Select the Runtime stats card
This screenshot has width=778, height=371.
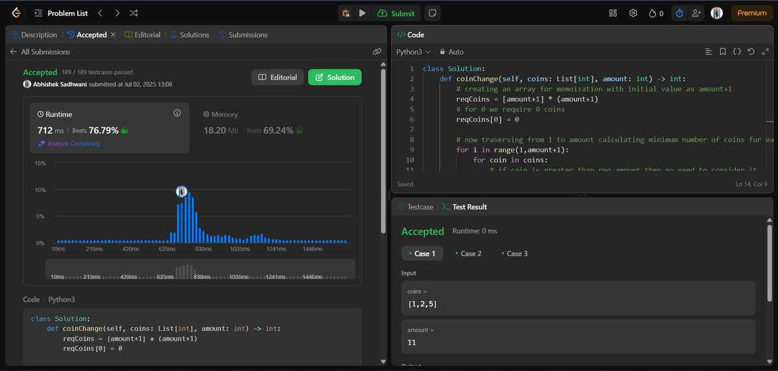click(x=110, y=128)
